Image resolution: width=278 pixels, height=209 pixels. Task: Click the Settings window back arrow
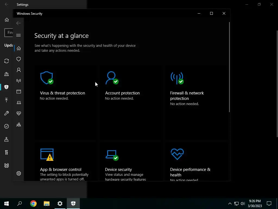[7, 4]
